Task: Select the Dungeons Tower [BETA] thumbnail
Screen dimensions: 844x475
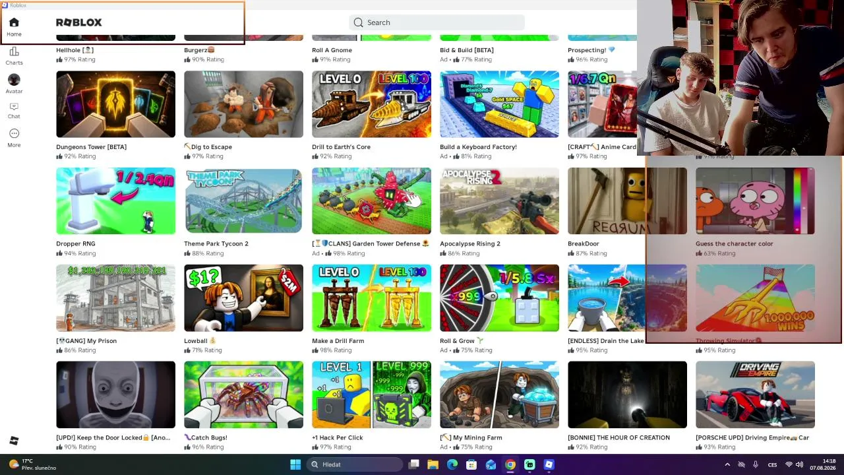Action: 115,104
